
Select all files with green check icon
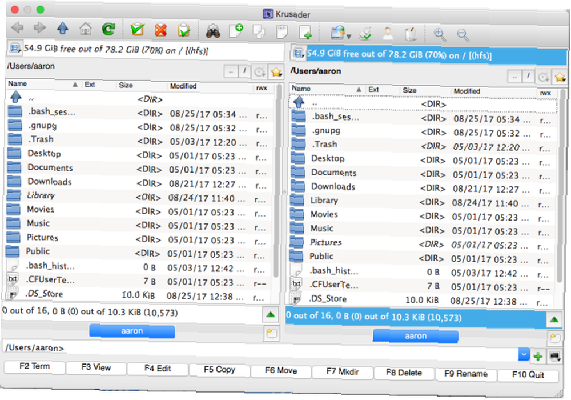pyautogui.click(x=137, y=29)
